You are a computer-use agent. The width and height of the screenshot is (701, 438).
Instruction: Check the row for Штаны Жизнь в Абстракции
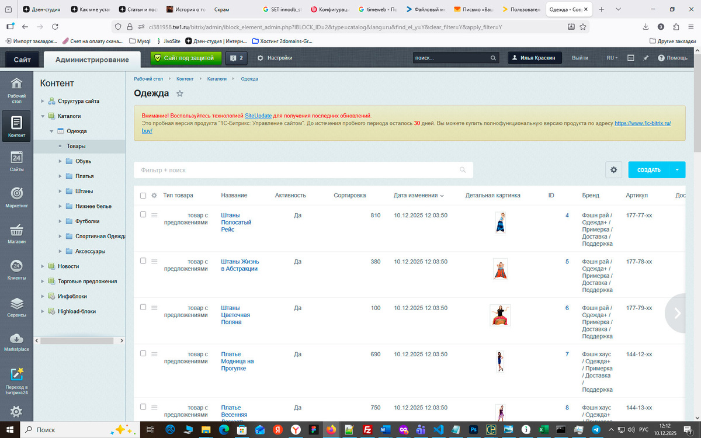point(143,261)
